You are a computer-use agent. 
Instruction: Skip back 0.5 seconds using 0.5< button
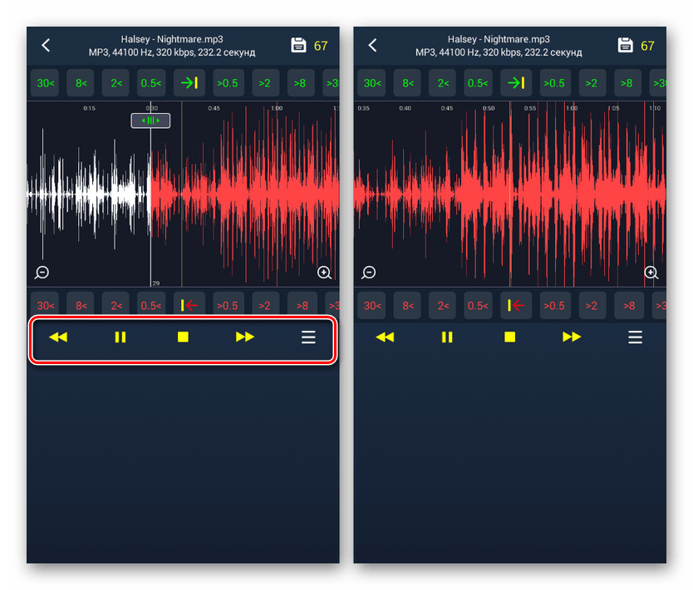(150, 83)
